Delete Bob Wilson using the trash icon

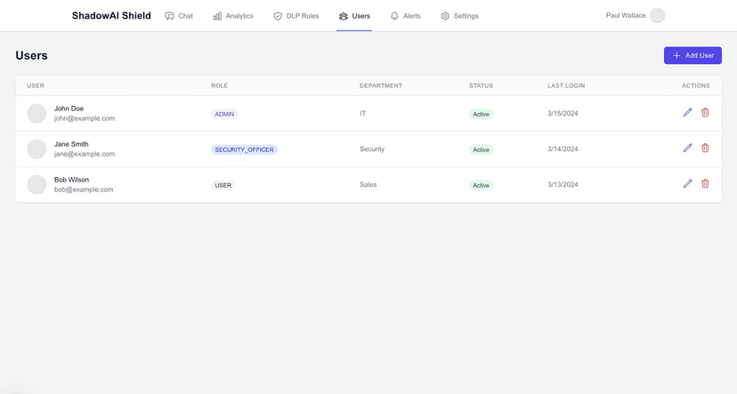(705, 183)
